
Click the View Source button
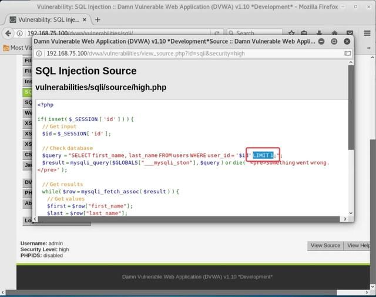tap(325, 245)
